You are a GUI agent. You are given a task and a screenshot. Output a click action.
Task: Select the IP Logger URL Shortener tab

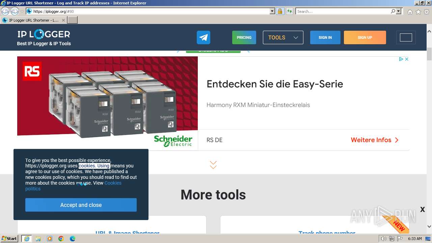pyautogui.click(x=33, y=20)
